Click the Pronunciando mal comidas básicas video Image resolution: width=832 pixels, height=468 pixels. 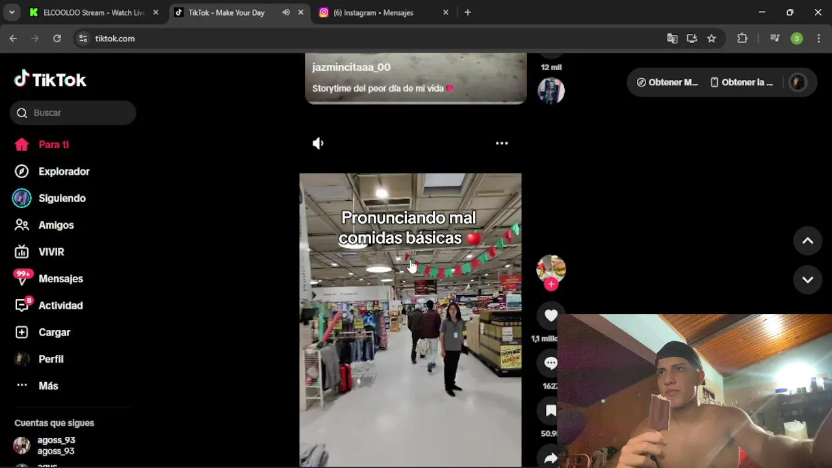pos(410,320)
